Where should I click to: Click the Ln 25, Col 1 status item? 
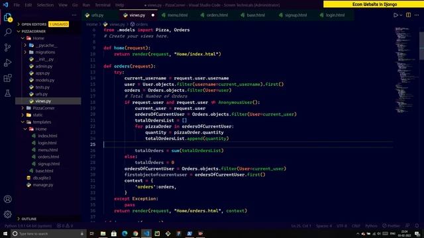[x=301, y=226]
